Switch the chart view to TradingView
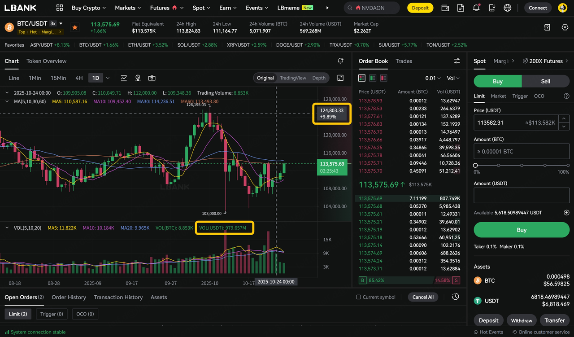Image resolution: width=574 pixels, height=337 pixels. click(293, 78)
